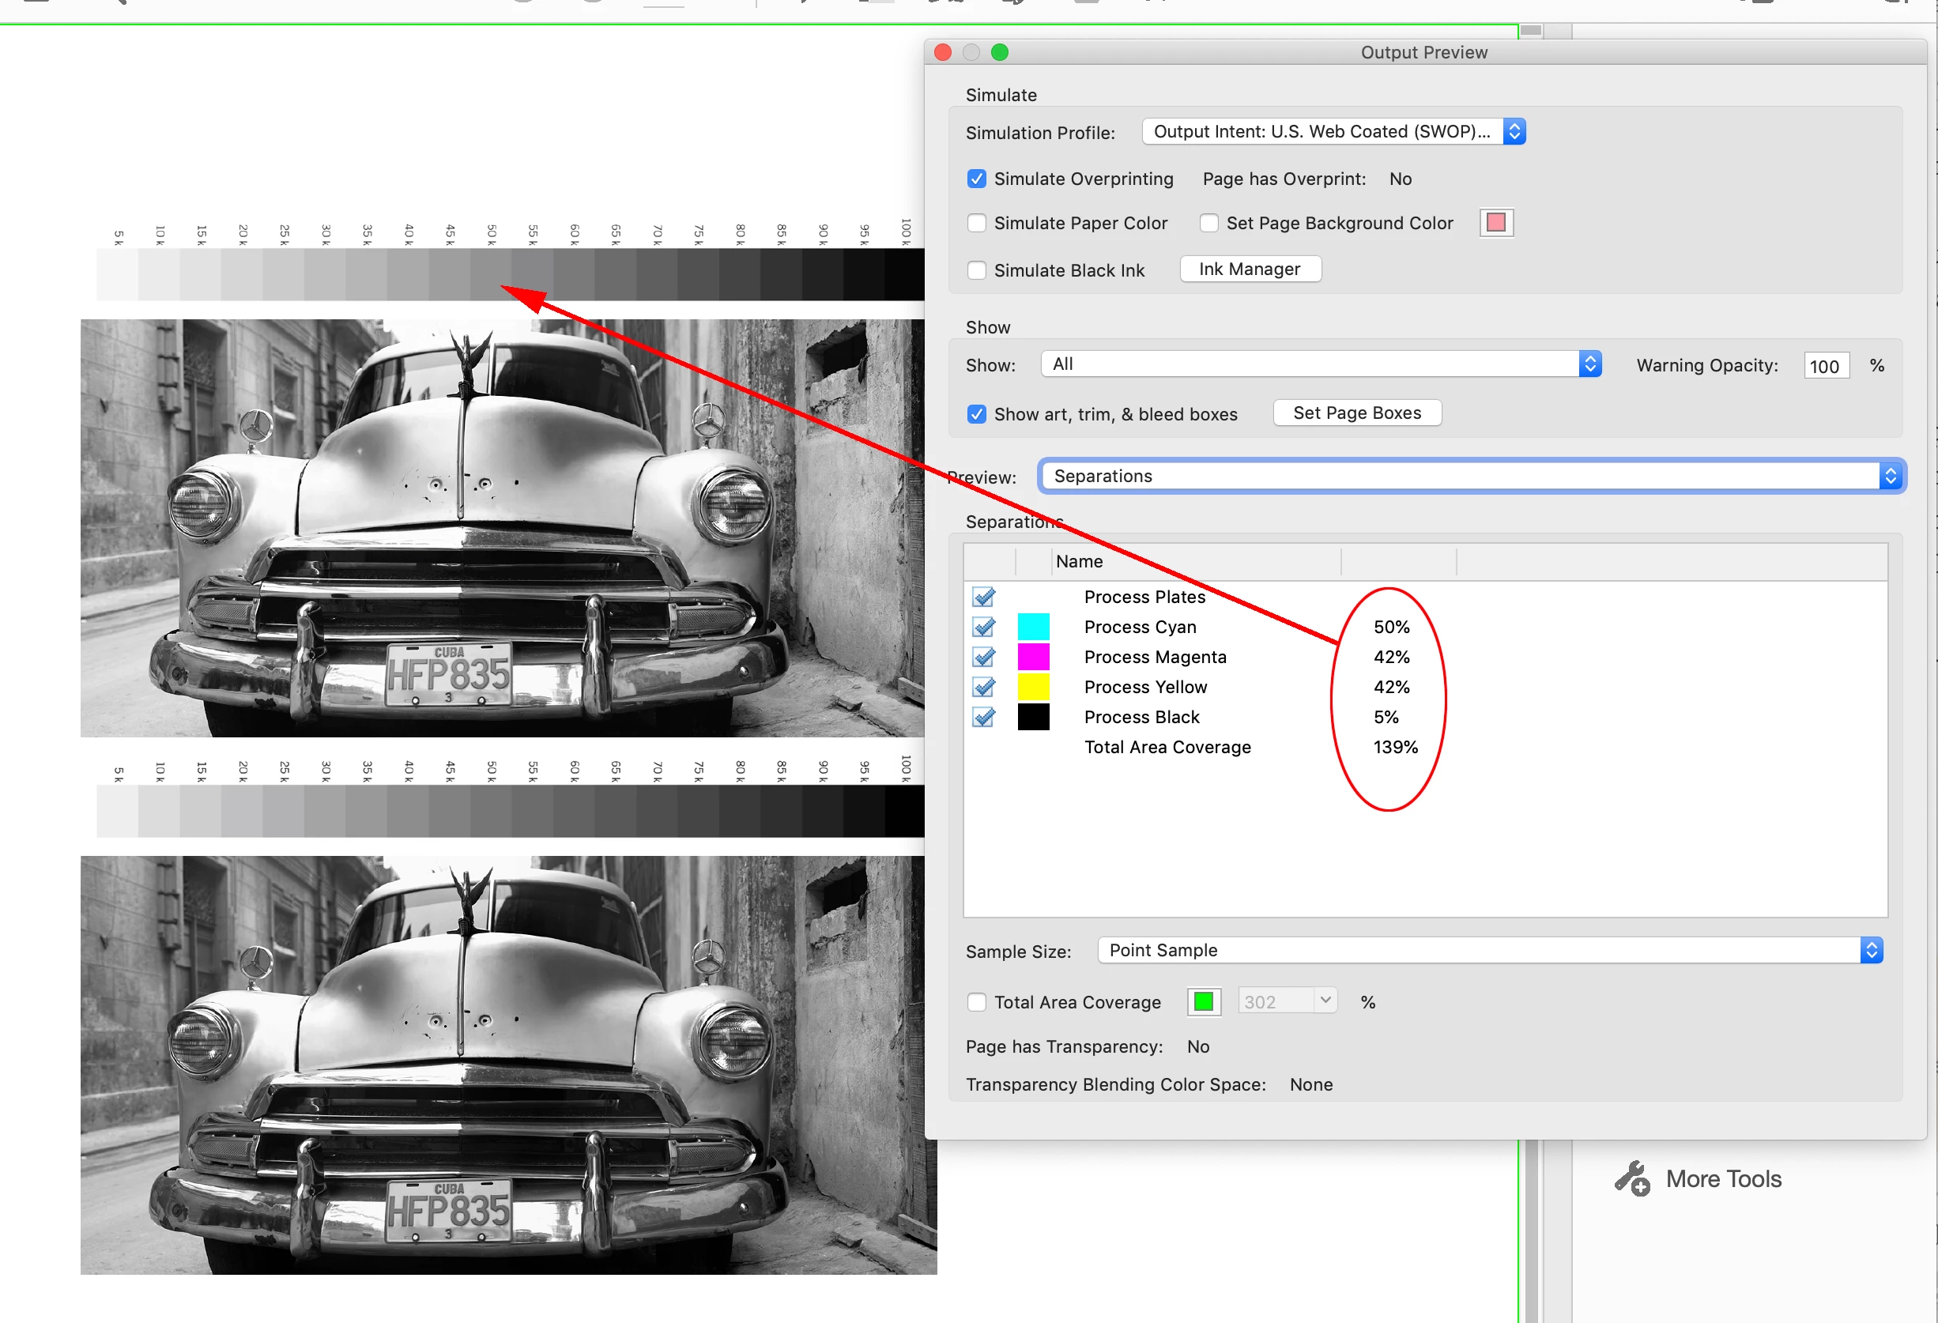Open the Simulation Profile dropdown

coord(1333,132)
